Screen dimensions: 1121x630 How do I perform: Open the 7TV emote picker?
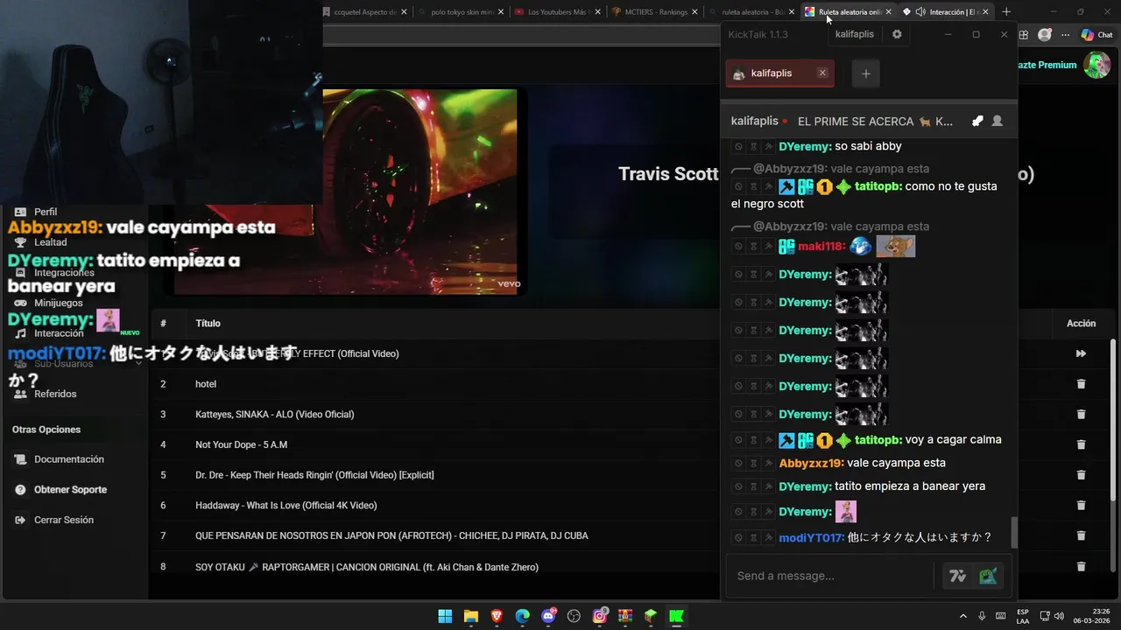(957, 576)
